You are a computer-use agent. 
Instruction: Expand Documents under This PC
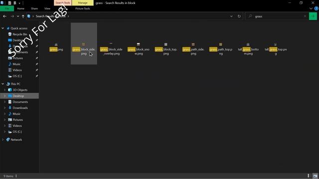point(4,102)
